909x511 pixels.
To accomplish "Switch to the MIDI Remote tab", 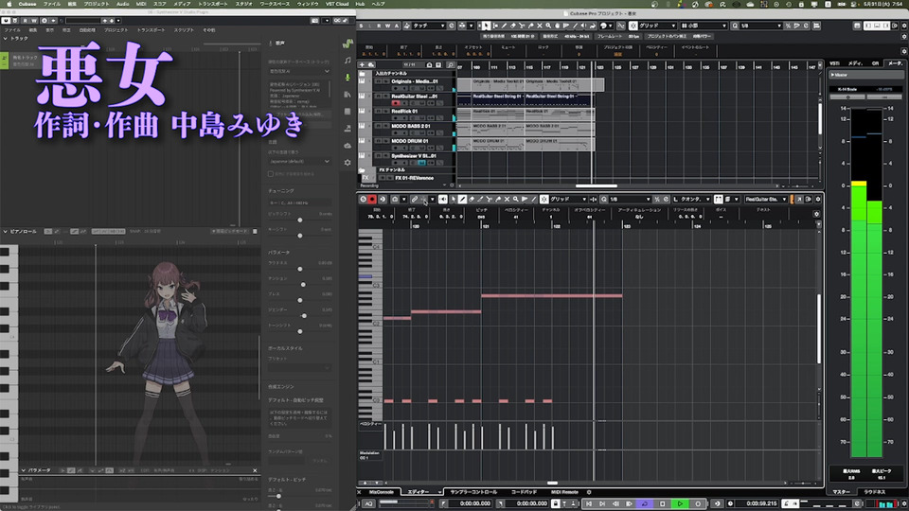I will [564, 492].
